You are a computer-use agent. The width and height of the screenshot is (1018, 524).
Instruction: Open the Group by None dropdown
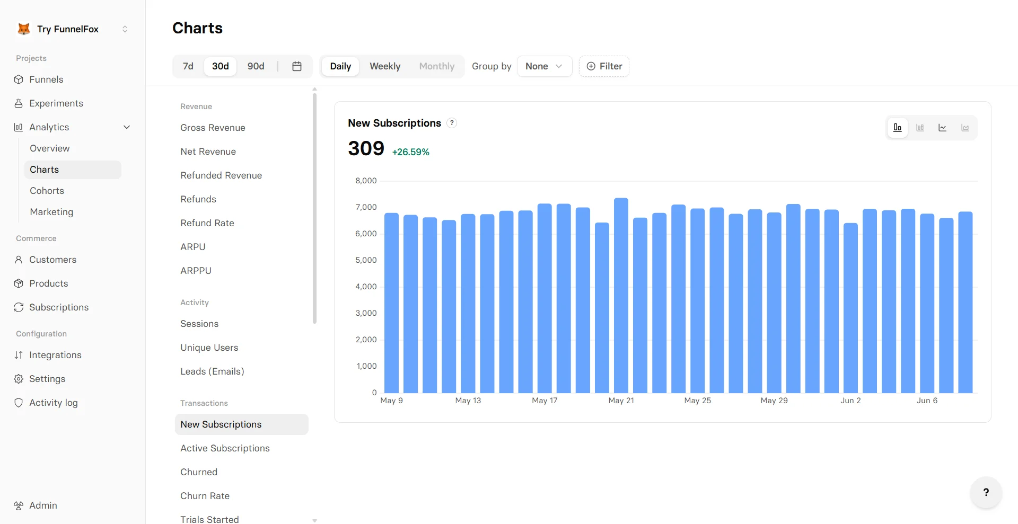click(x=545, y=66)
